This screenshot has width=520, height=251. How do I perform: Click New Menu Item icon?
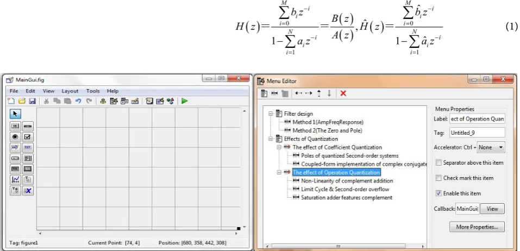pyautogui.click(x=274, y=93)
